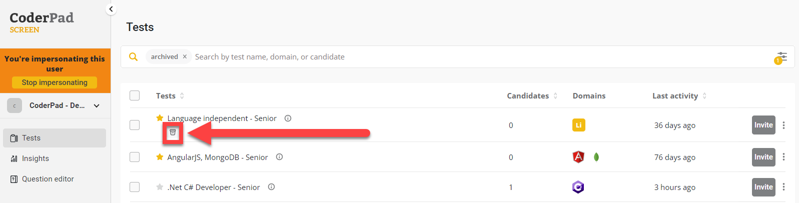Collapse the left sidebar with the chevron
Image resolution: width=799 pixels, height=203 pixels.
point(111,9)
